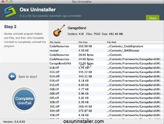The image size is (164, 124).
Task: Select the 01R.tiff file row
Action: click(x=106, y=80)
